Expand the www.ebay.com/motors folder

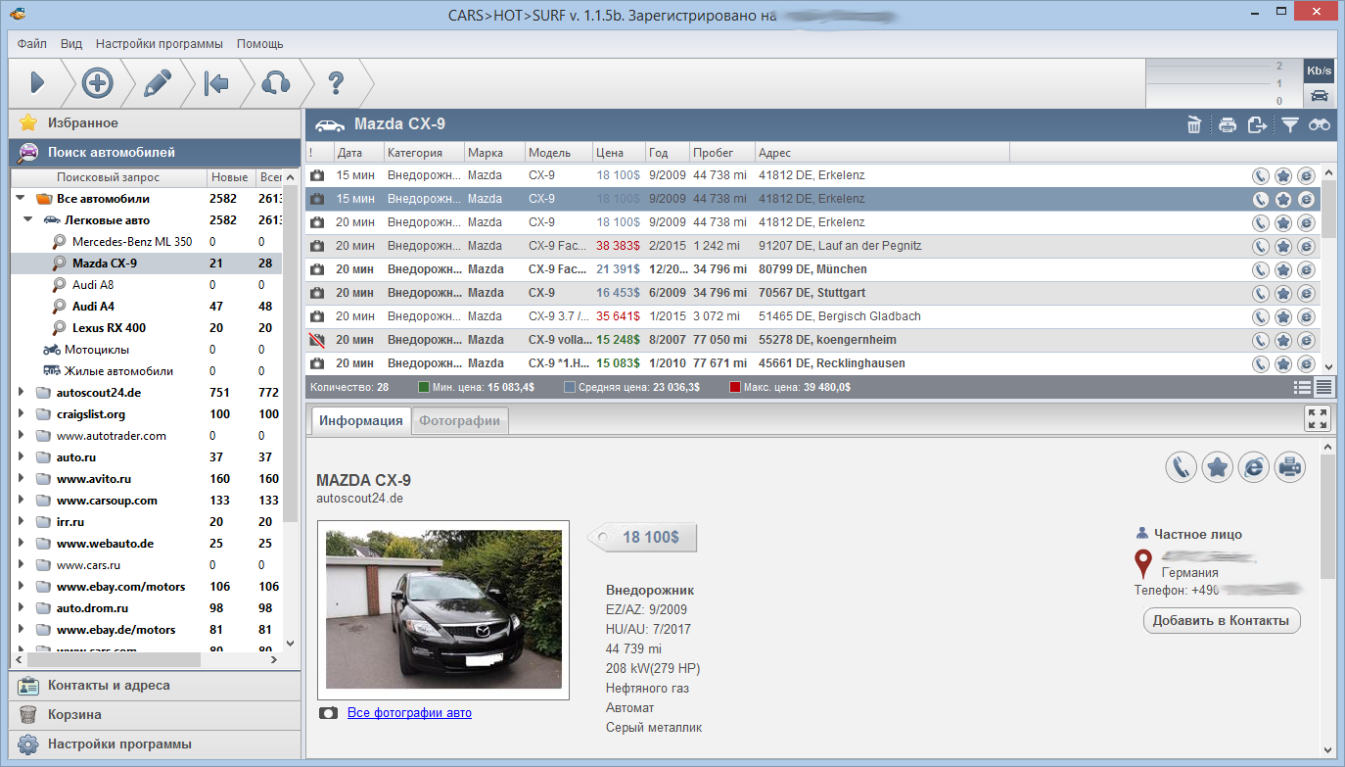pos(21,587)
